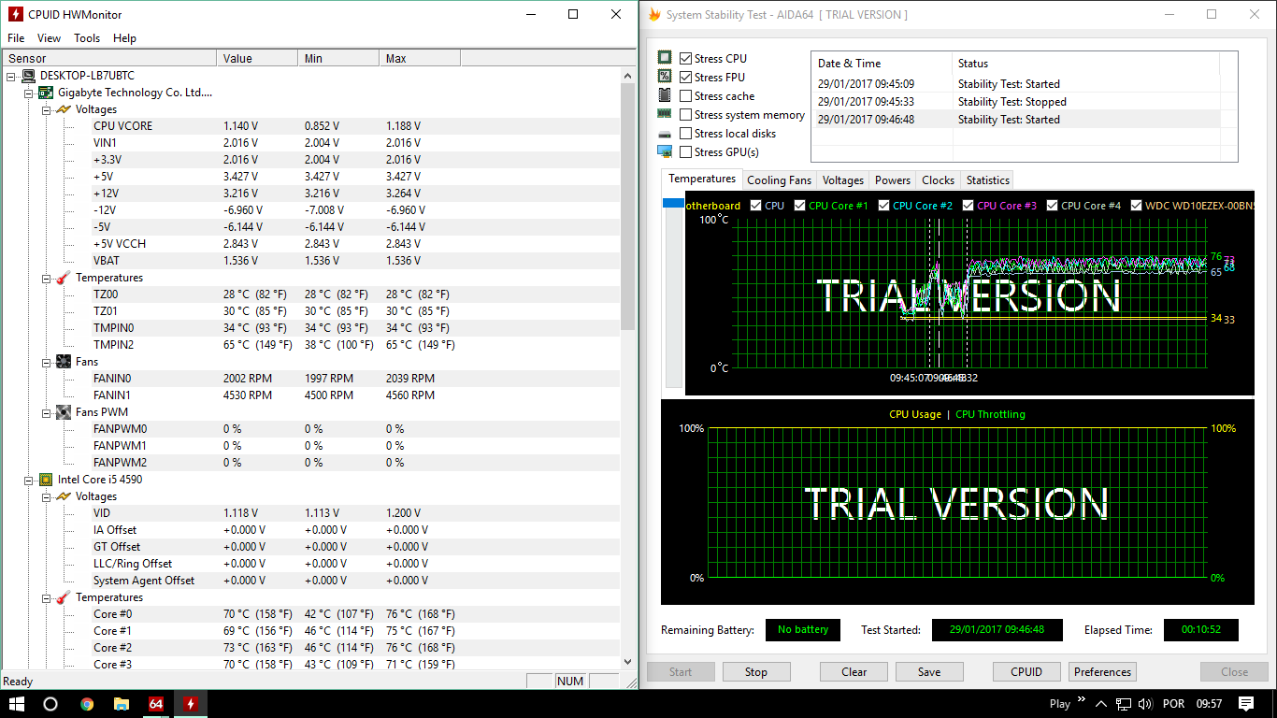The height and width of the screenshot is (718, 1277).
Task: Click the Fans PWM group icon
Action: click(x=64, y=412)
